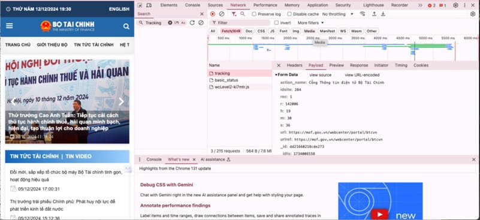Toggle the Invert filter checkbox
The image size is (480, 220).
point(276,23)
